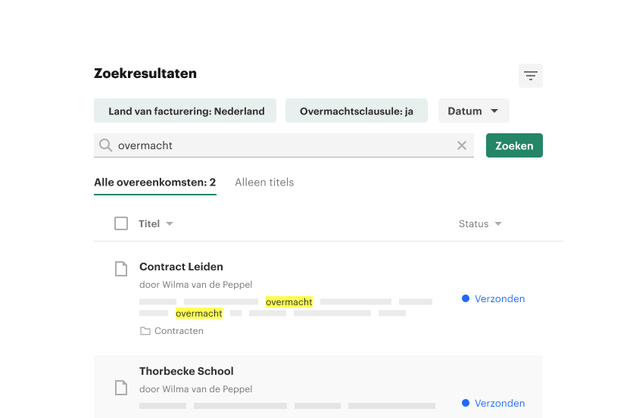Image resolution: width=636 pixels, height=418 pixels.
Task: Click the Thorbecke School document icon
Action: point(121,388)
